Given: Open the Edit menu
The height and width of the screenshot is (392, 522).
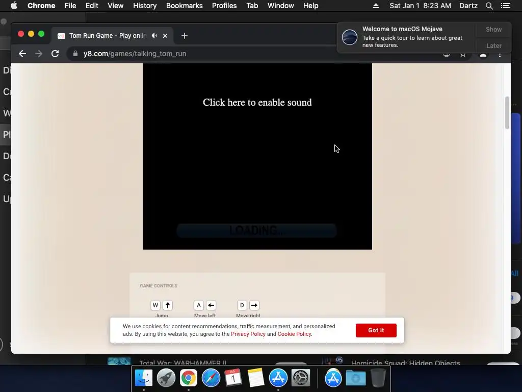Looking at the screenshot, I should coord(92,6).
